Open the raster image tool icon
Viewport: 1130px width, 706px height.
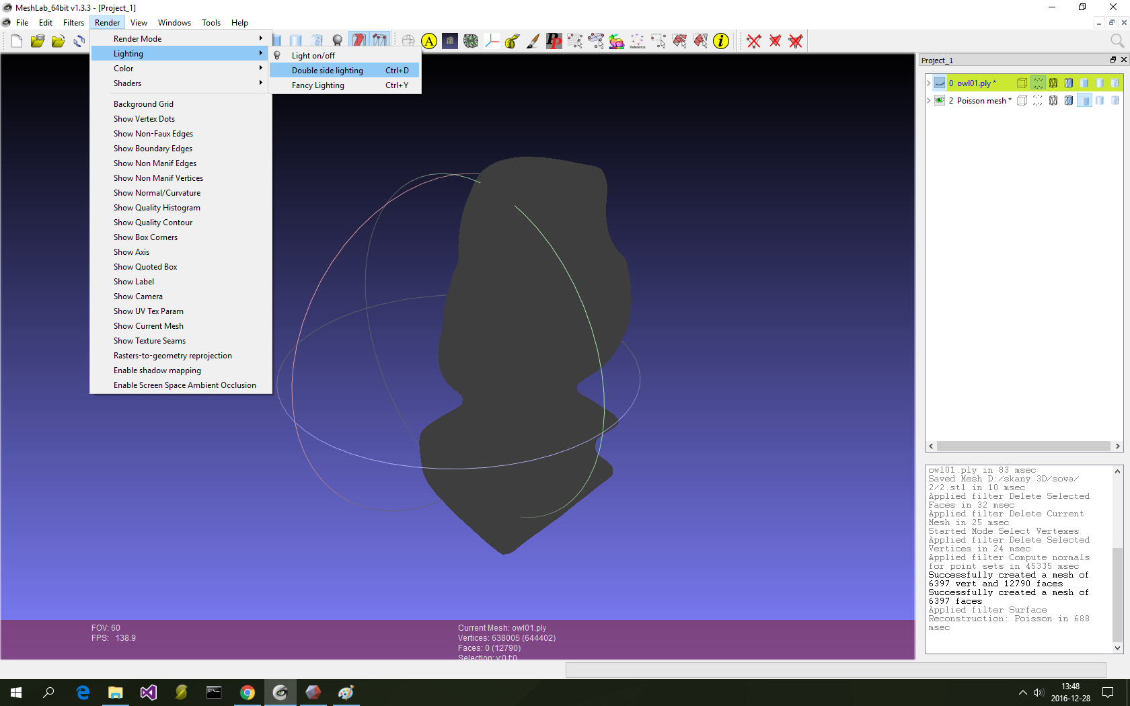tap(450, 41)
